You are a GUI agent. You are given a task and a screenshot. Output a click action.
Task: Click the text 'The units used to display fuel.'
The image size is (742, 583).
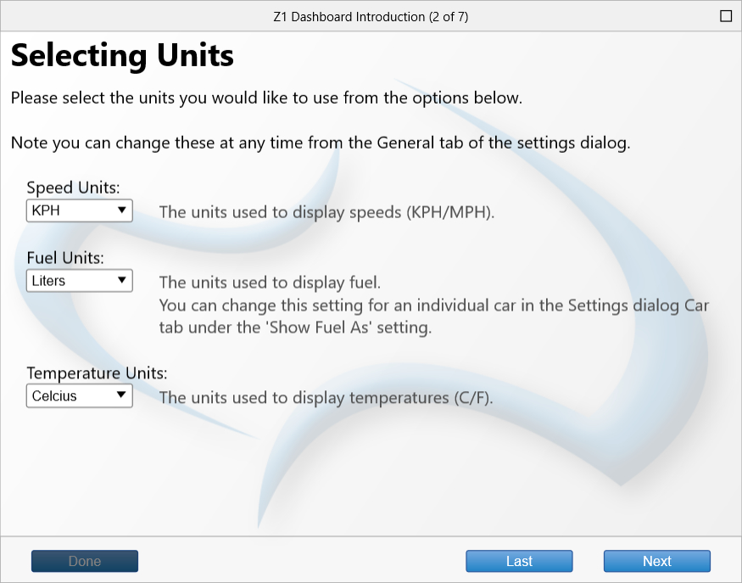[270, 283]
